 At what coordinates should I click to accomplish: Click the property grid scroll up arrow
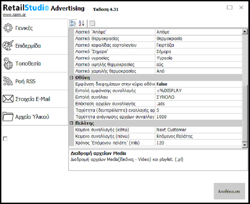click(244, 32)
